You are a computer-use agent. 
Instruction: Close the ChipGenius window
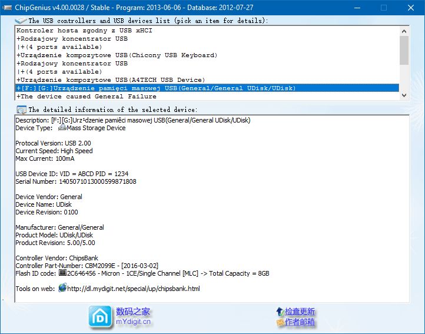411,8
